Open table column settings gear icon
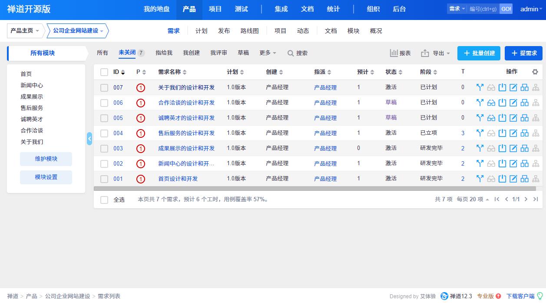Image resolution: width=546 pixels, height=303 pixels. (x=535, y=72)
